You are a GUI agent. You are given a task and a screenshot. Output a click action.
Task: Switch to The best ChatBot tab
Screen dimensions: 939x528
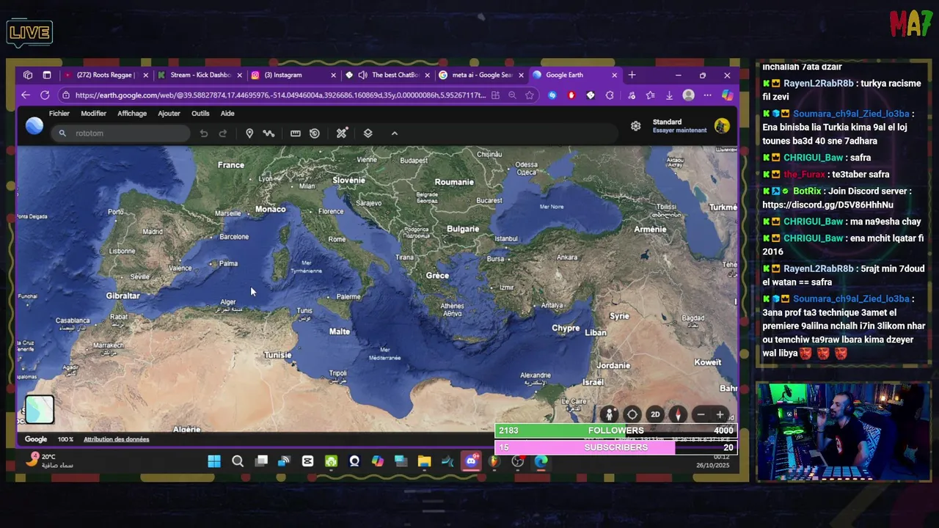point(387,75)
